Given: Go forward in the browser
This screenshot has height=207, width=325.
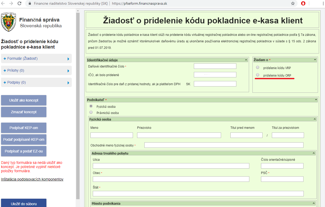Looking at the screenshot, I should 11,4.
